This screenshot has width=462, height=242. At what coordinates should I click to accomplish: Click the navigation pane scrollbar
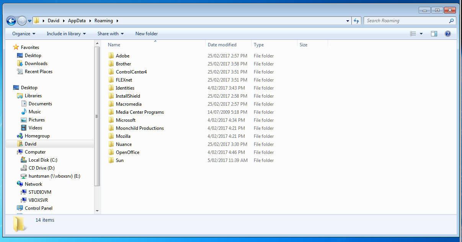97,117
